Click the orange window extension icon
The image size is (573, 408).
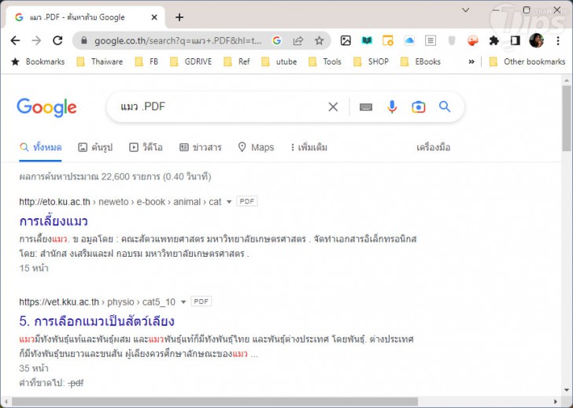pos(388,41)
